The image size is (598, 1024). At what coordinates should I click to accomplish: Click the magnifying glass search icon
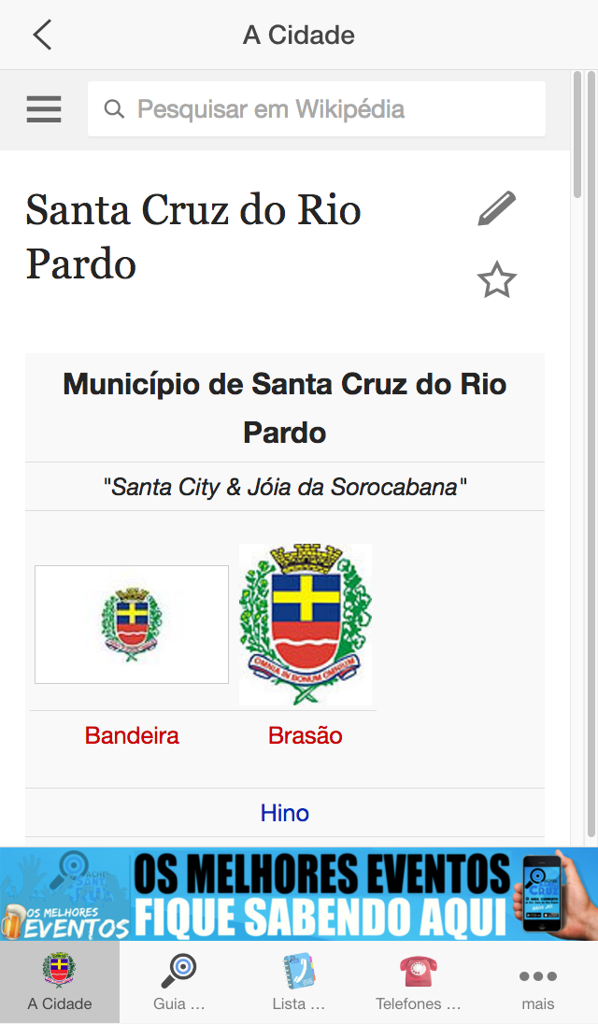click(x=114, y=109)
